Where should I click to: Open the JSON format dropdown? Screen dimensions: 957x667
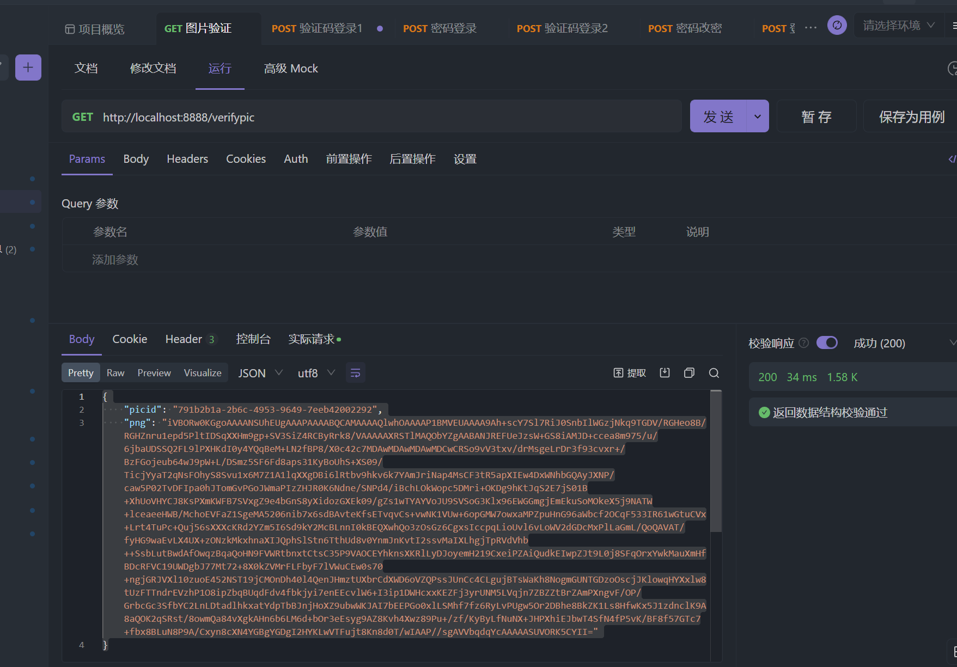(260, 373)
